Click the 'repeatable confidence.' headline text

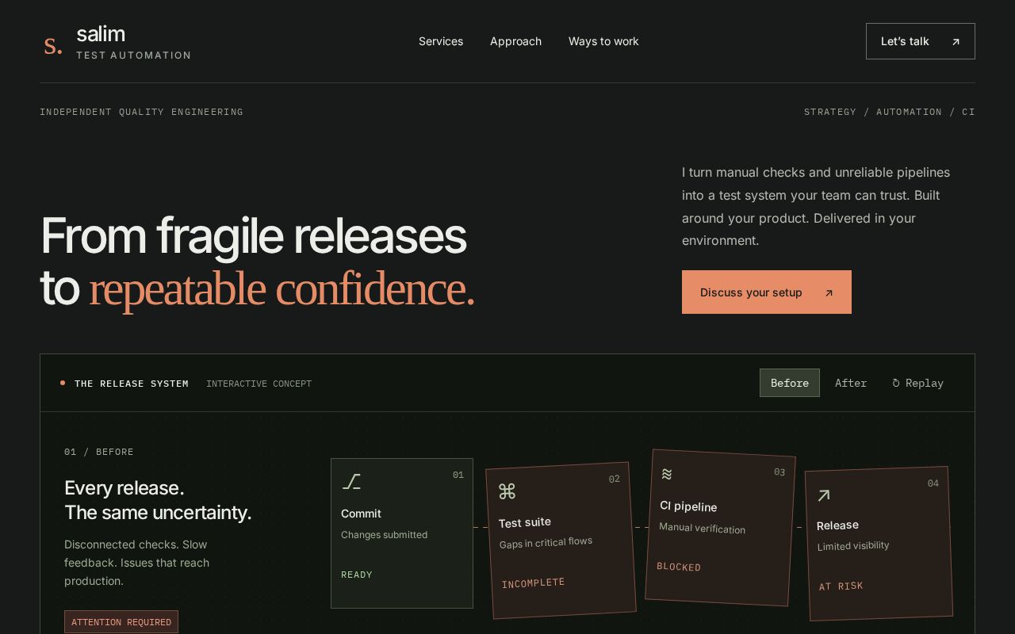pyautogui.click(x=282, y=288)
